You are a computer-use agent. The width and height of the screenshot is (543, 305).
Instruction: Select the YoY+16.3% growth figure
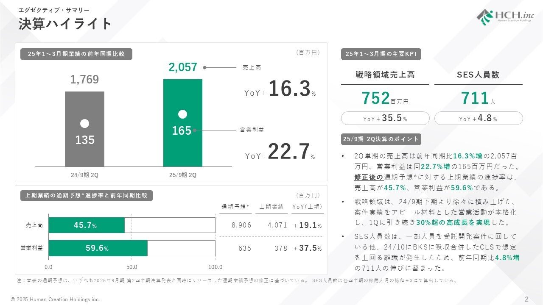tap(280, 89)
